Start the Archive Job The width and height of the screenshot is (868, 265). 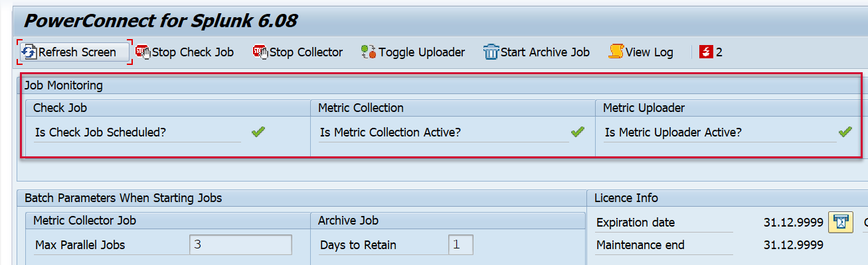coord(537,52)
